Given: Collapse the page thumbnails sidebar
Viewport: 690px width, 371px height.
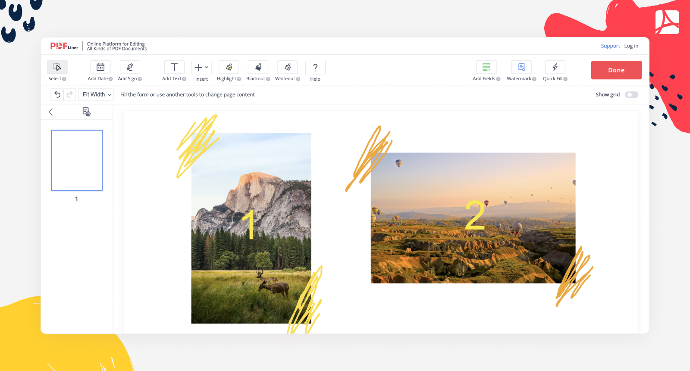Looking at the screenshot, I should pyautogui.click(x=51, y=112).
